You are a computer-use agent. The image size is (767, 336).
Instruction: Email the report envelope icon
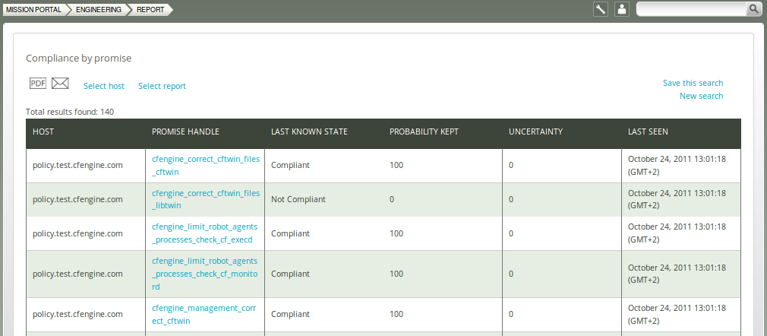pos(60,84)
